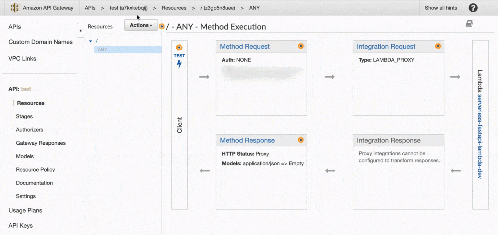
Task: Click the Client box label
Action: [x=179, y=125]
